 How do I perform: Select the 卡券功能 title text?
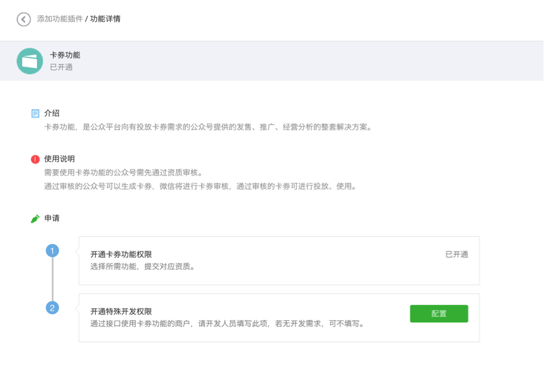tap(65, 55)
